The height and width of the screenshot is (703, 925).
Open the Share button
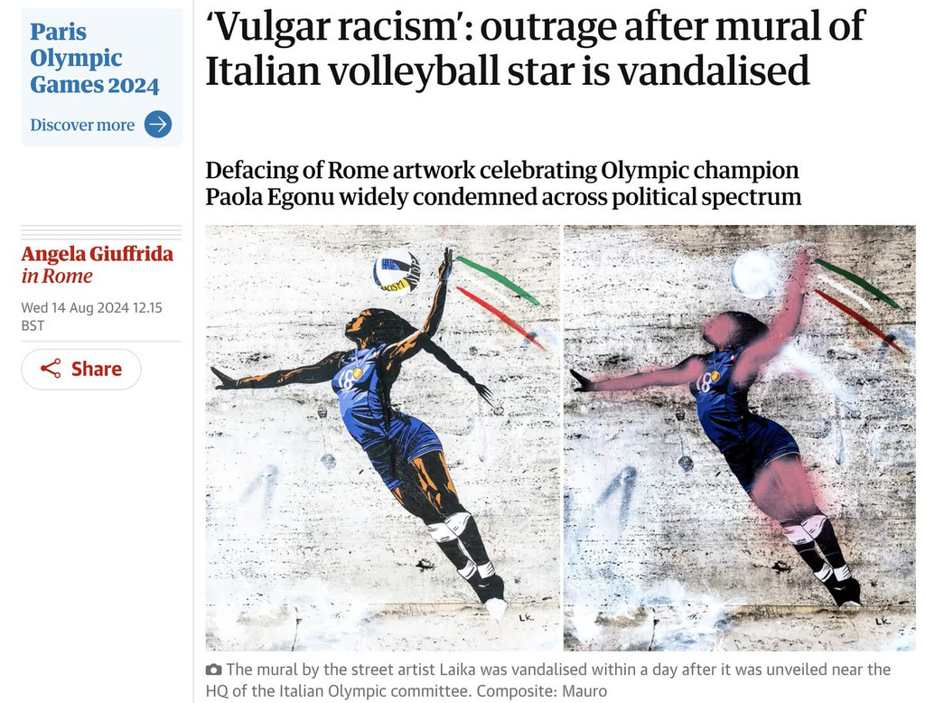click(81, 369)
